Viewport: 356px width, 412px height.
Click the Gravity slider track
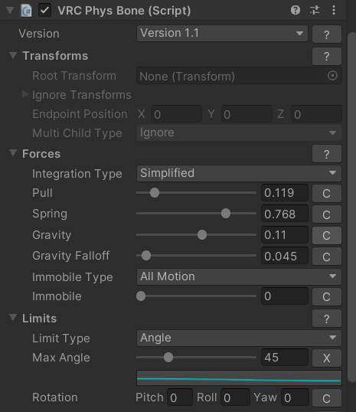(x=196, y=235)
